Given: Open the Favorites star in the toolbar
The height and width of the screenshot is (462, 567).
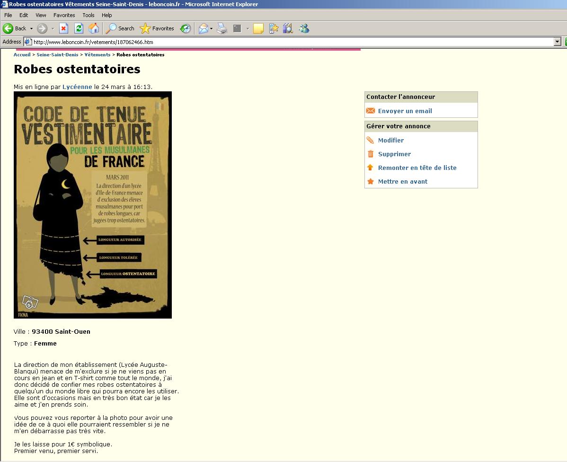Looking at the screenshot, I should 157,28.
